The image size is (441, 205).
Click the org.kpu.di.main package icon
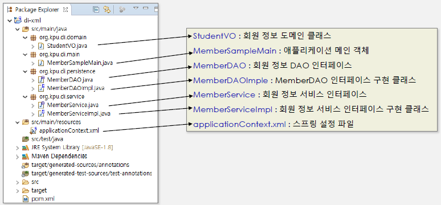click(x=33, y=54)
